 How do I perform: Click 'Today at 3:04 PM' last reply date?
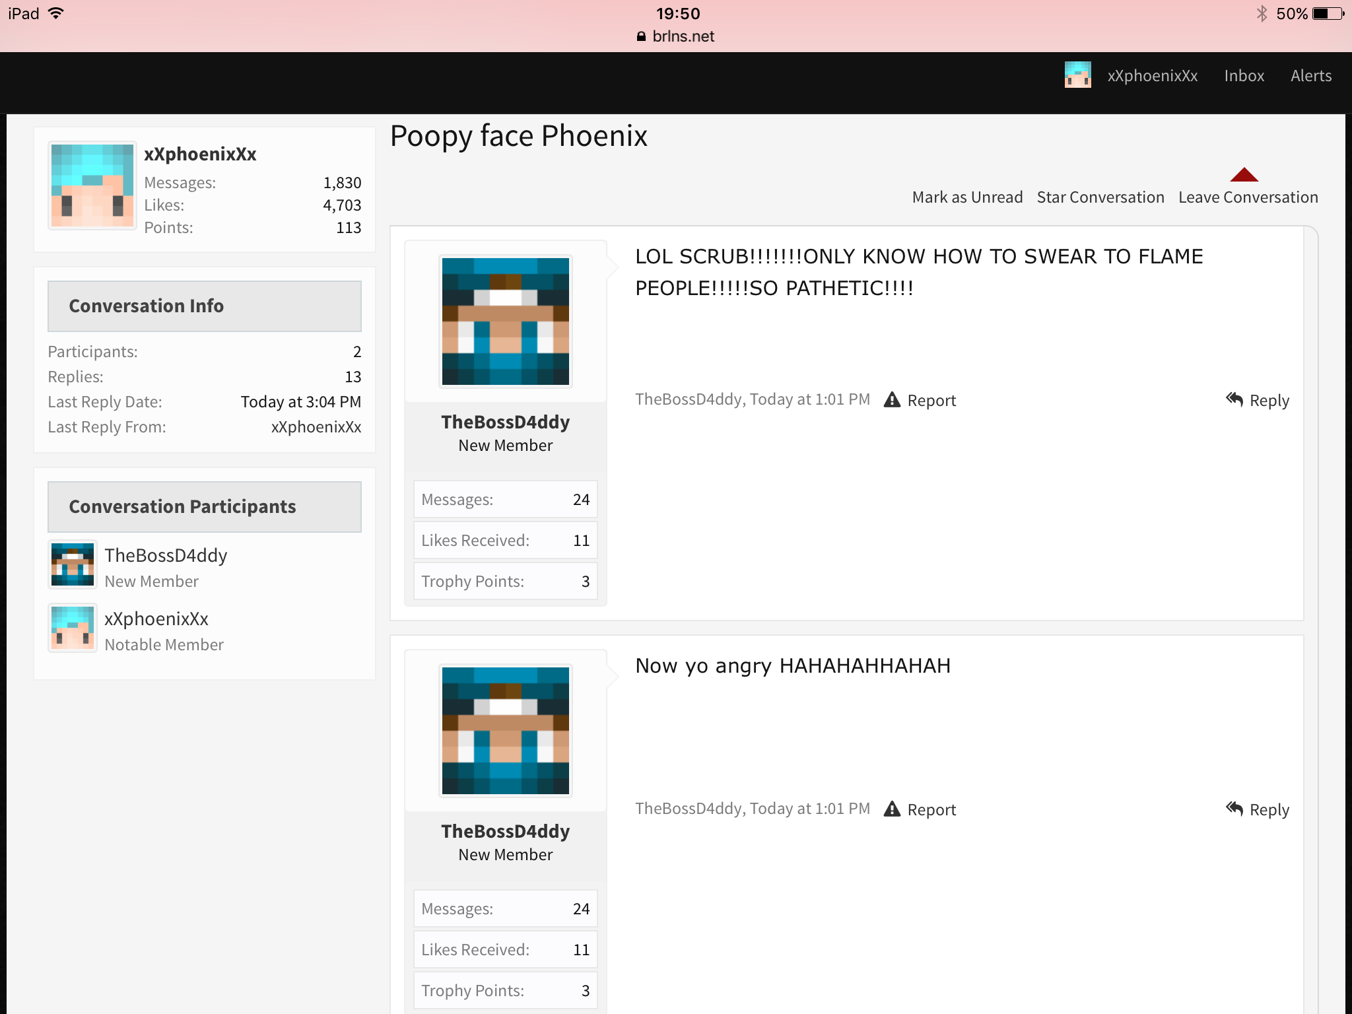pos(301,402)
